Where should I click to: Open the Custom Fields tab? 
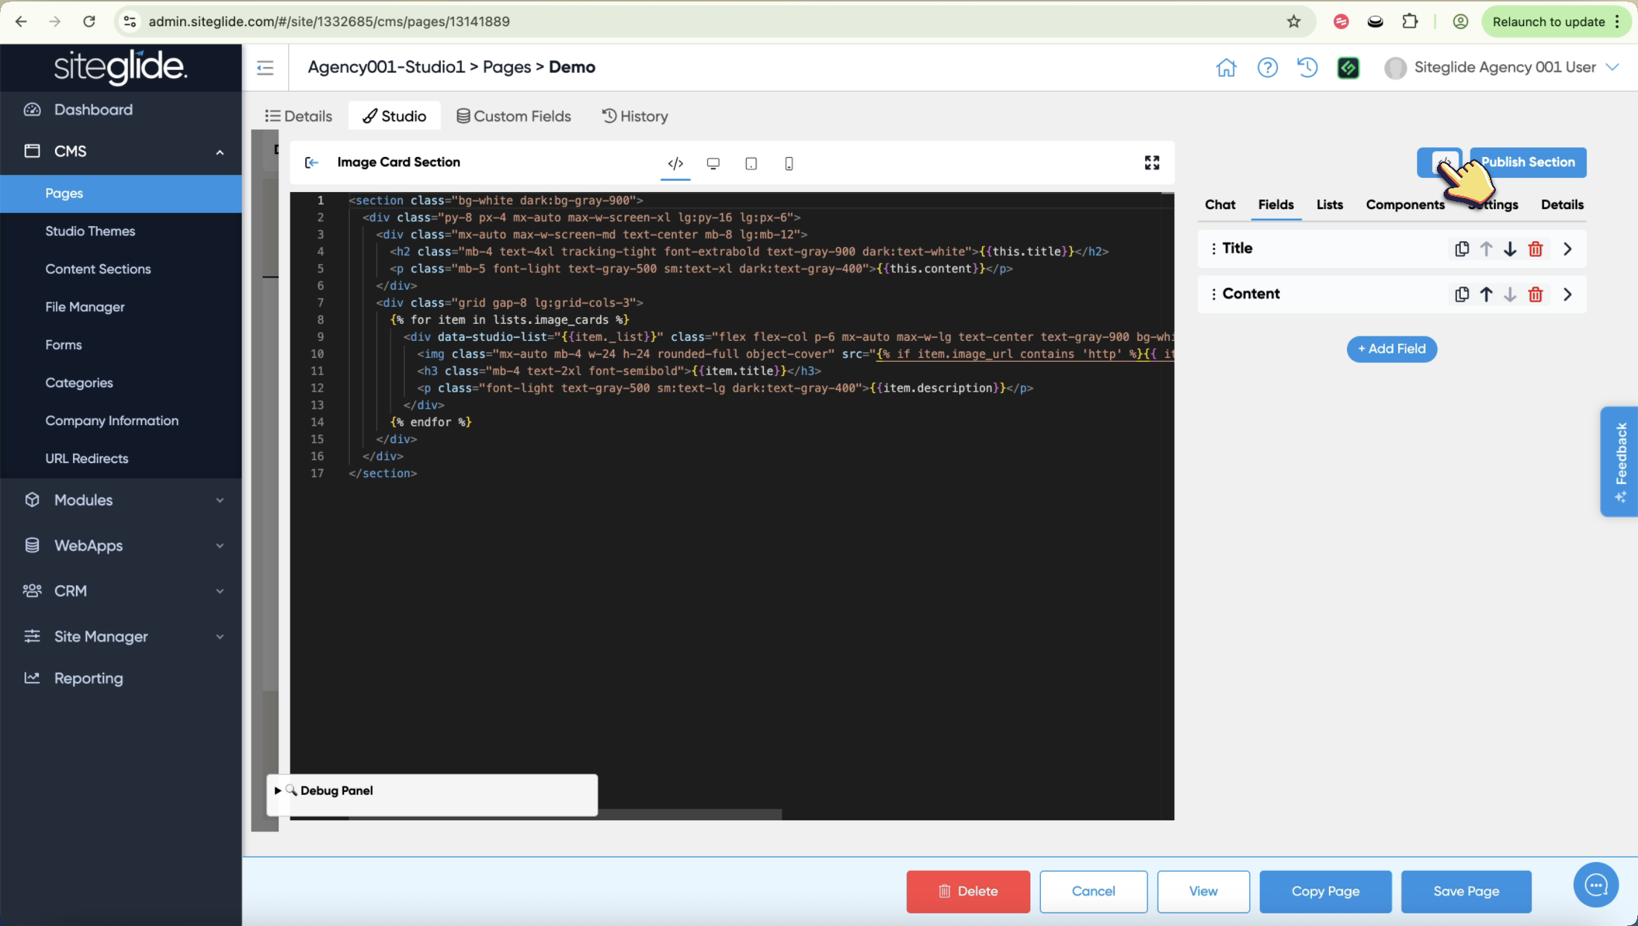pyautogui.click(x=514, y=116)
